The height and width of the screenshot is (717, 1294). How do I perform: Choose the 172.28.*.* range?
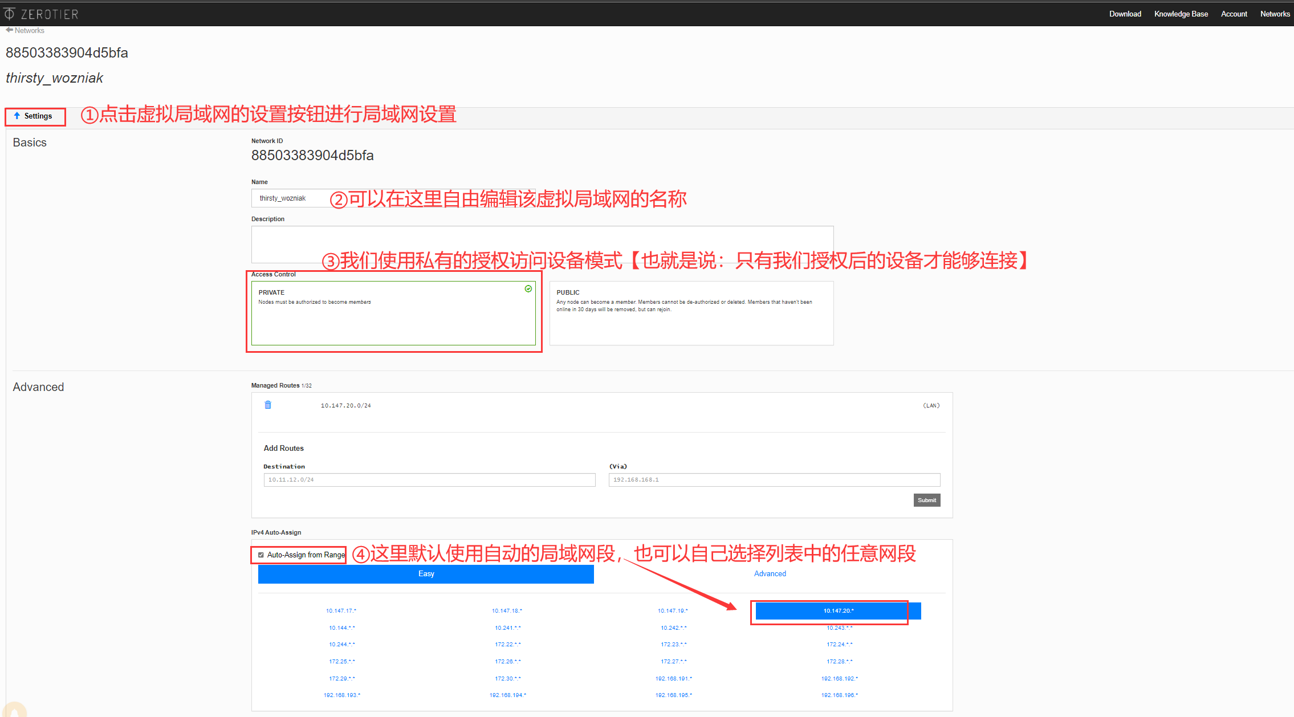coord(839,662)
